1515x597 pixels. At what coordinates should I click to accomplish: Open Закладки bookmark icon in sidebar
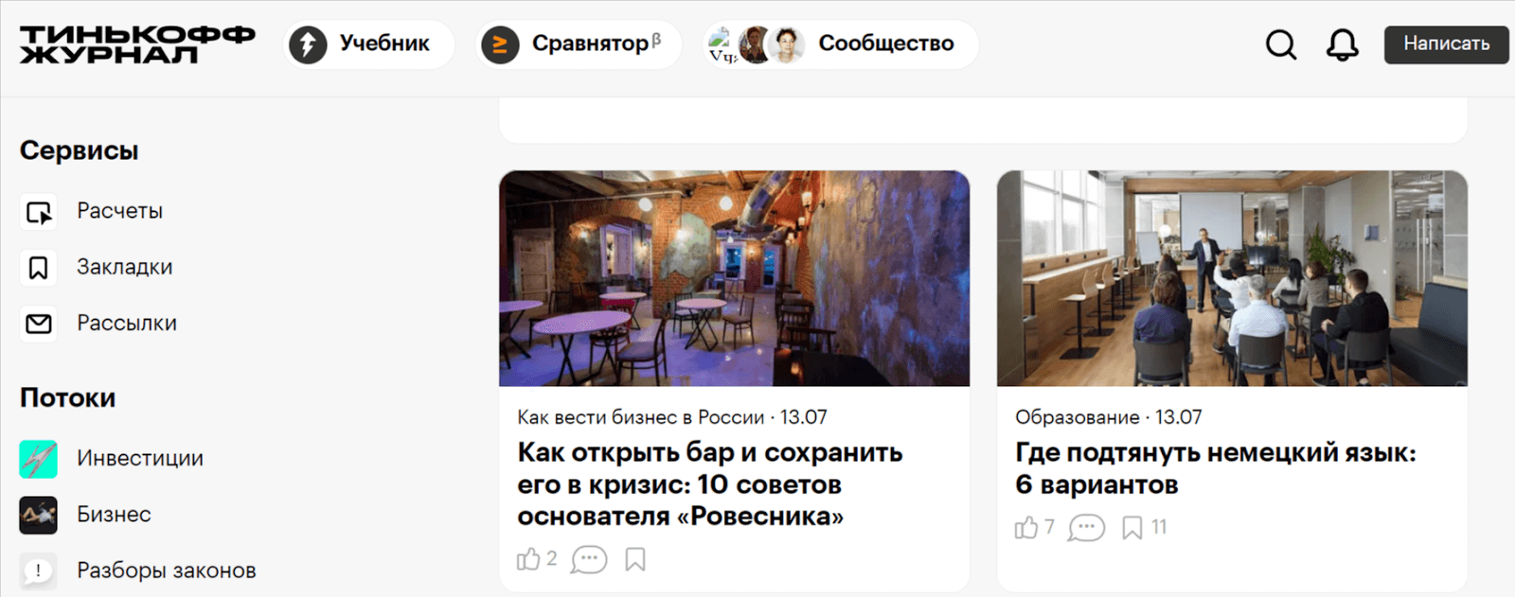click(39, 268)
